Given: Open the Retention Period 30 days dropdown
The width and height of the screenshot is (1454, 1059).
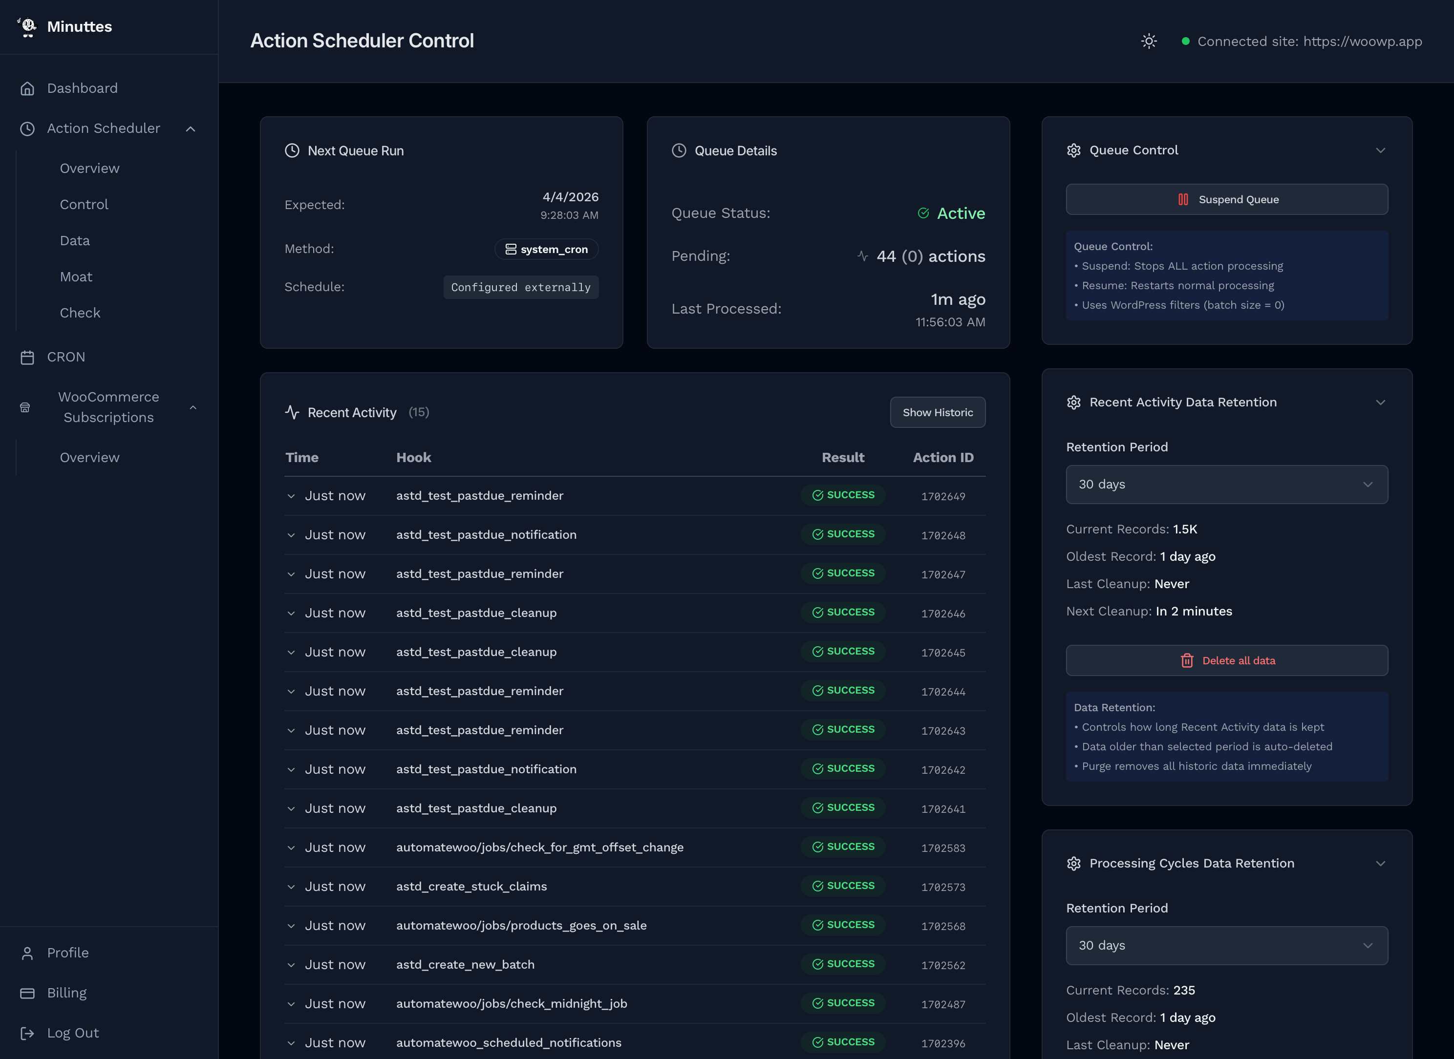Looking at the screenshot, I should 1226,485.
